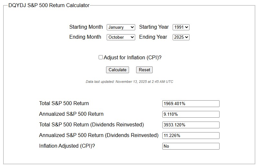This screenshot has height=167, width=259.
Task: Click the "Ending Month" label
Action: point(85,37)
